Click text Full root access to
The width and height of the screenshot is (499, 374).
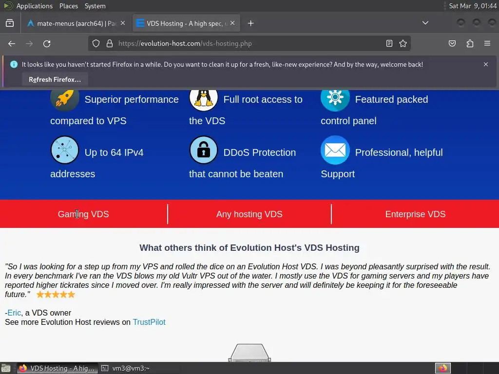pos(263,99)
